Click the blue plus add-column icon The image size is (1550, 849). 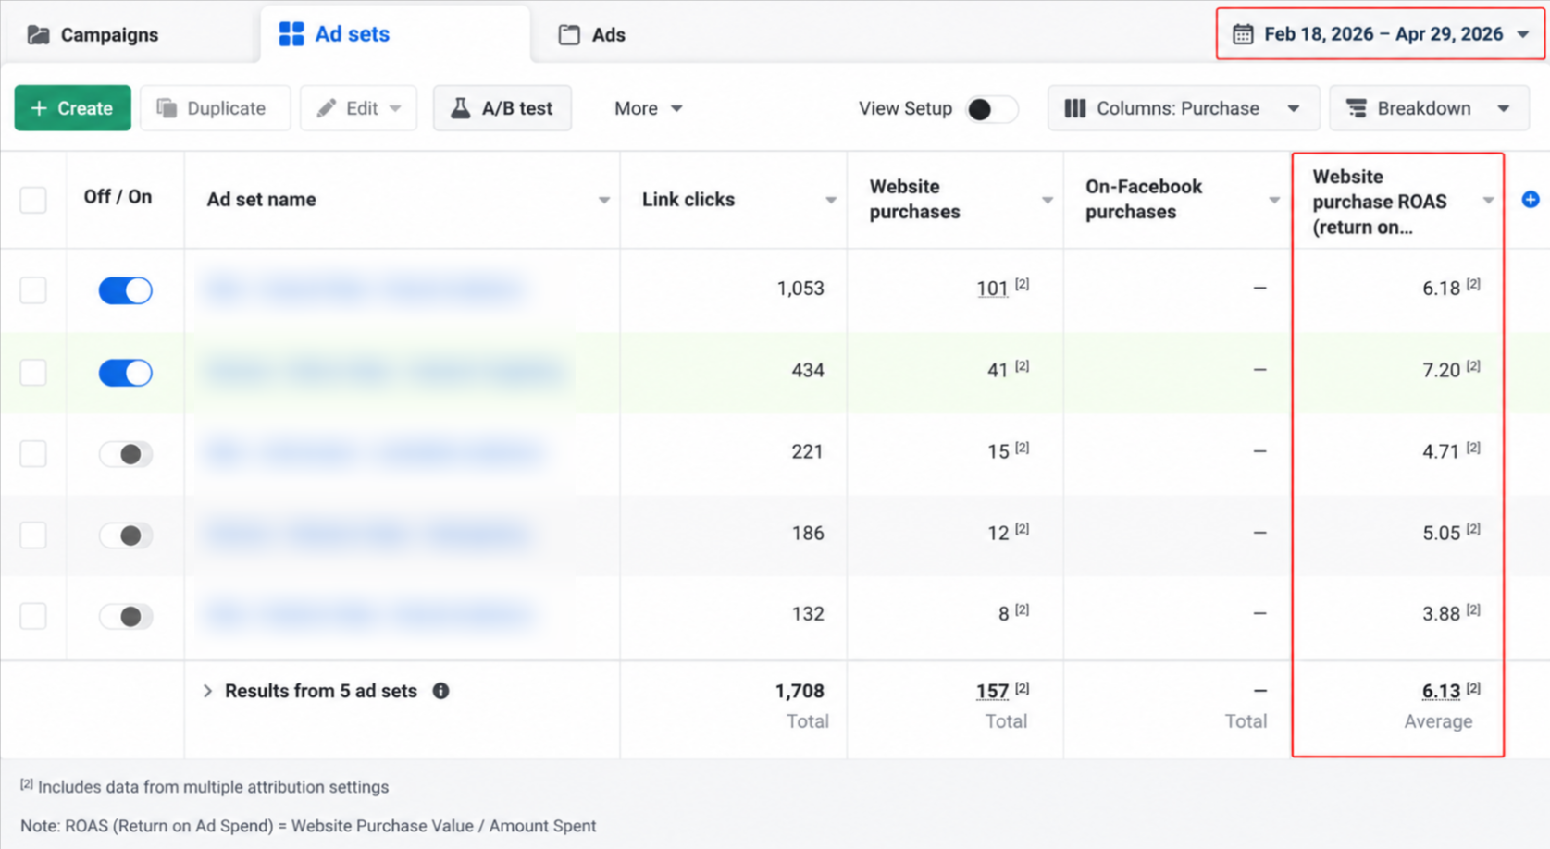(x=1530, y=199)
